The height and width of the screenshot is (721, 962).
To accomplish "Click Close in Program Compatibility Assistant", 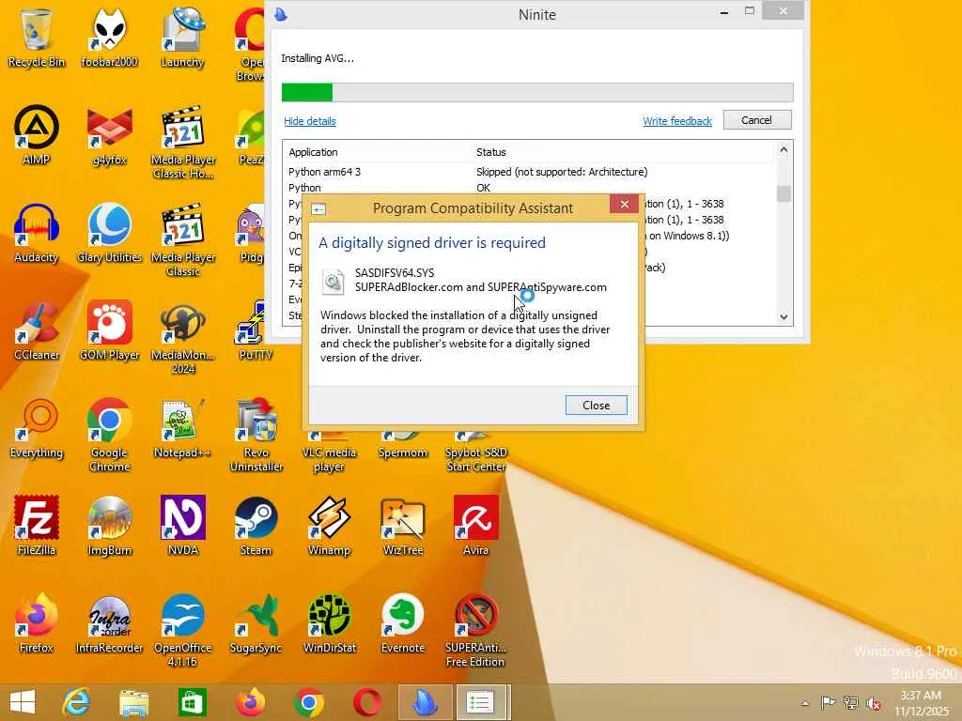I will [596, 406].
